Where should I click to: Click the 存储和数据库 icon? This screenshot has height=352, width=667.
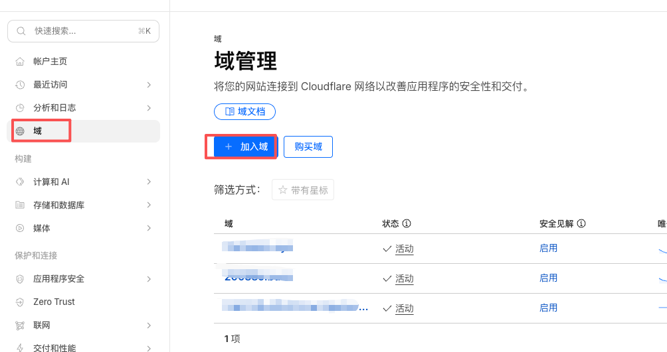tap(20, 205)
